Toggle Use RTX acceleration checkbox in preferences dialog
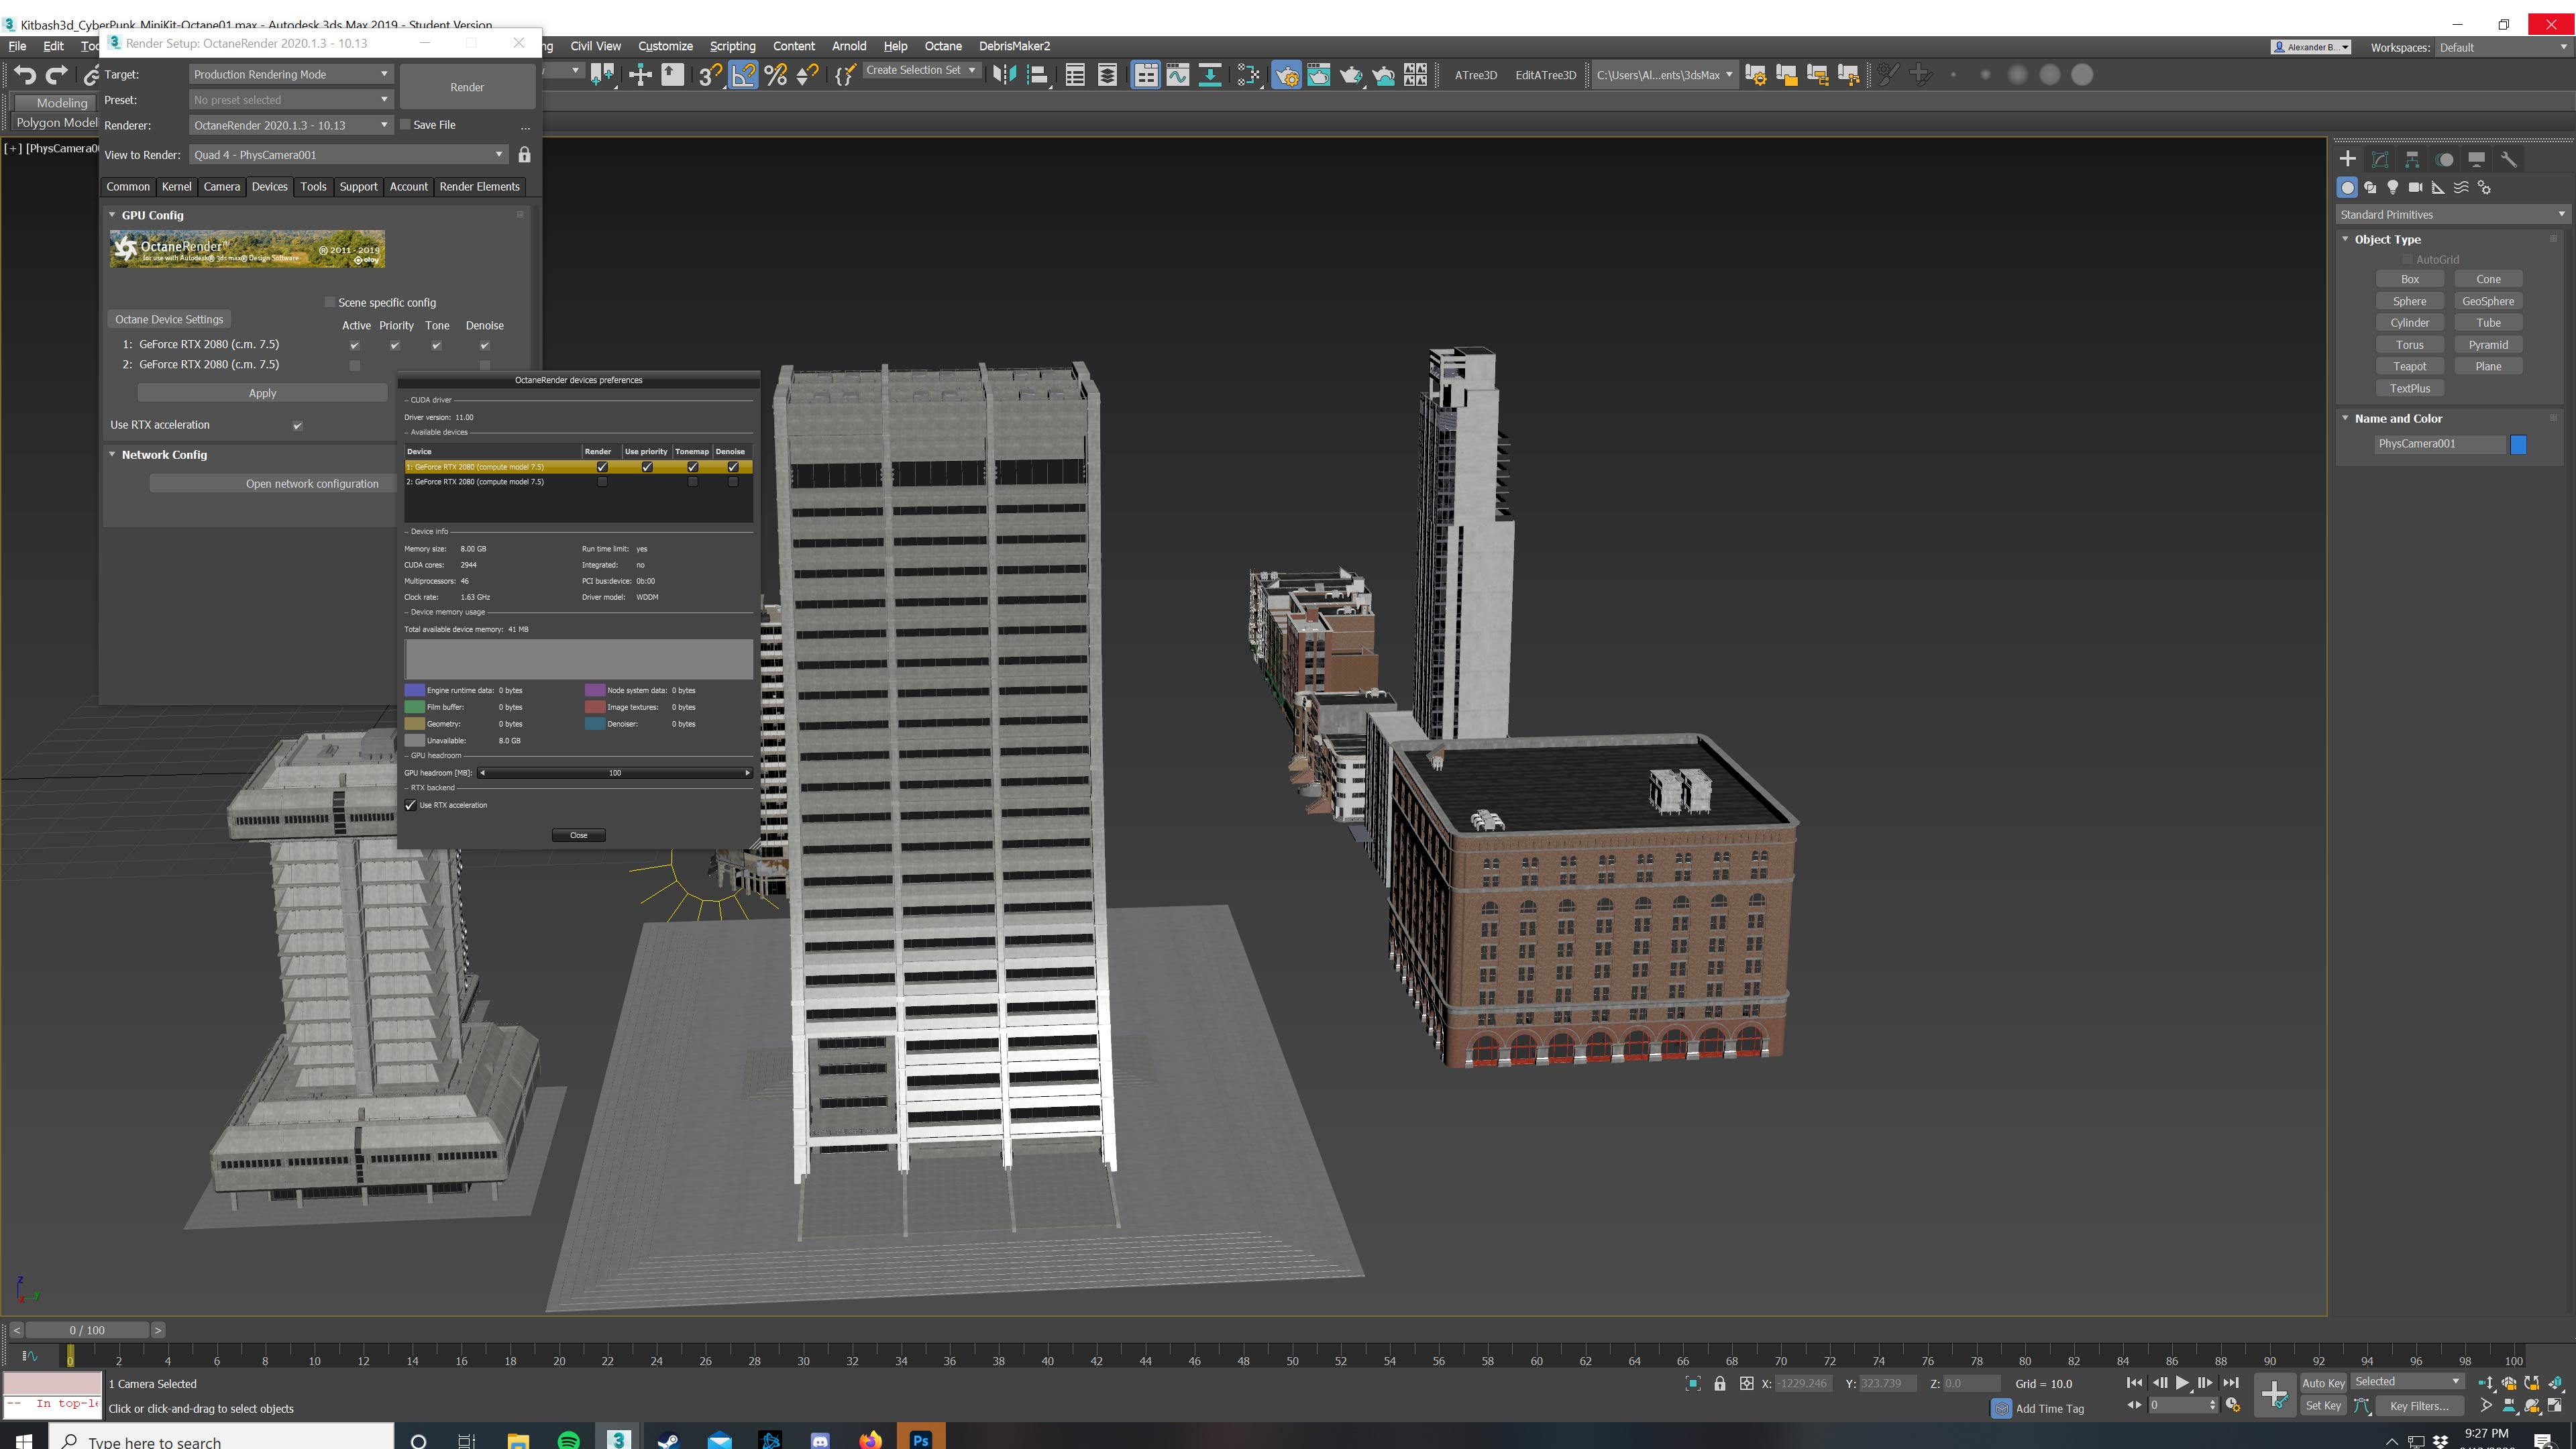Viewport: 2576px width, 1449px height. pyautogui.click(x=410, y=805)
